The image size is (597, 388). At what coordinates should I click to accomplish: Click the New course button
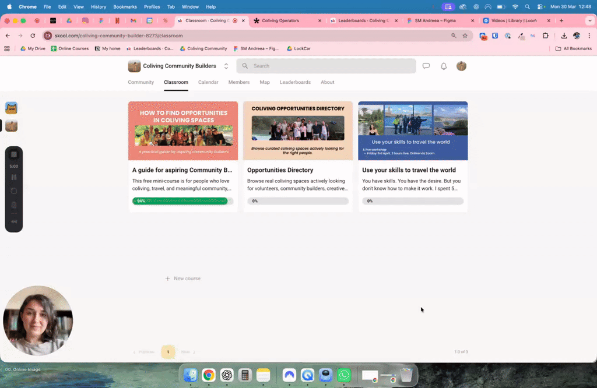tap(182, 278)
